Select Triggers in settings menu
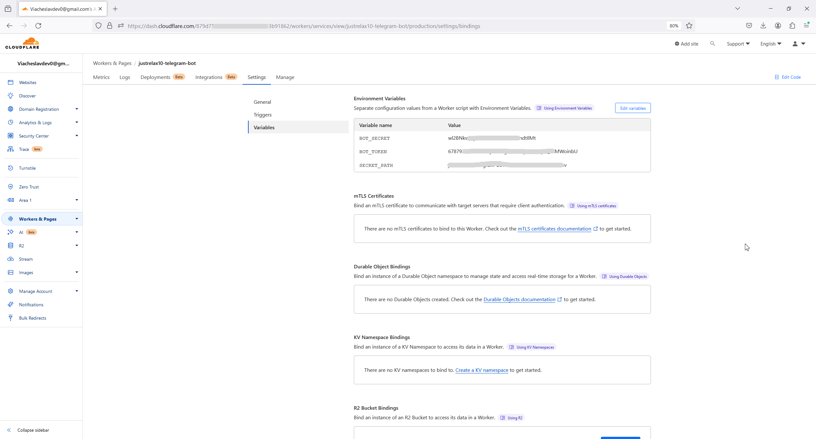The image size is (816, 439). click(x=262, y=115)
